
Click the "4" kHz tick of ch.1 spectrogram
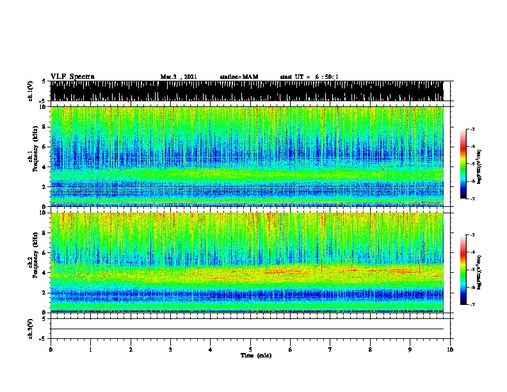(45, 167)
